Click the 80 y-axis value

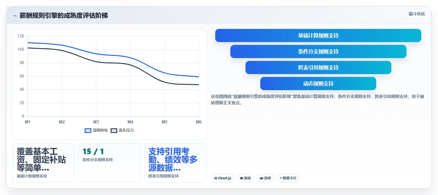(22, 63)
